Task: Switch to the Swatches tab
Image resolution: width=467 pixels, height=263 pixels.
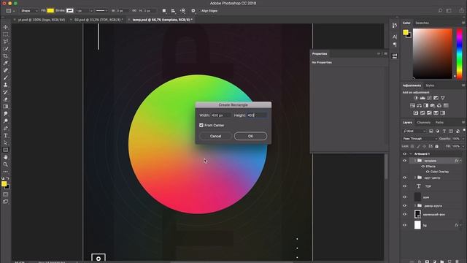Action: (x=422, y=23)
